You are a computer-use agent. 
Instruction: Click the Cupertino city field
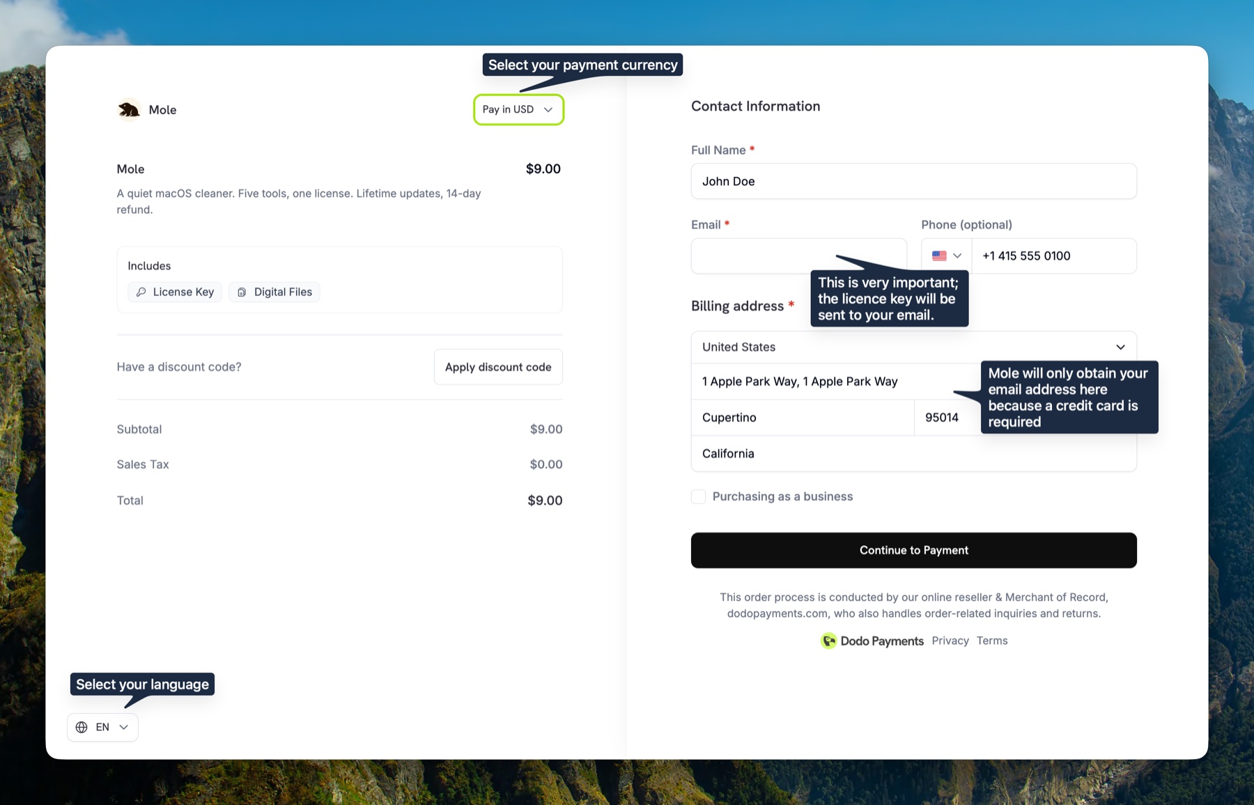(803, 417)
